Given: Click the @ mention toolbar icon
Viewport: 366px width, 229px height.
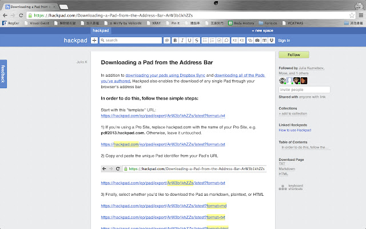Looking at the screenshot, I should point(167,41).
